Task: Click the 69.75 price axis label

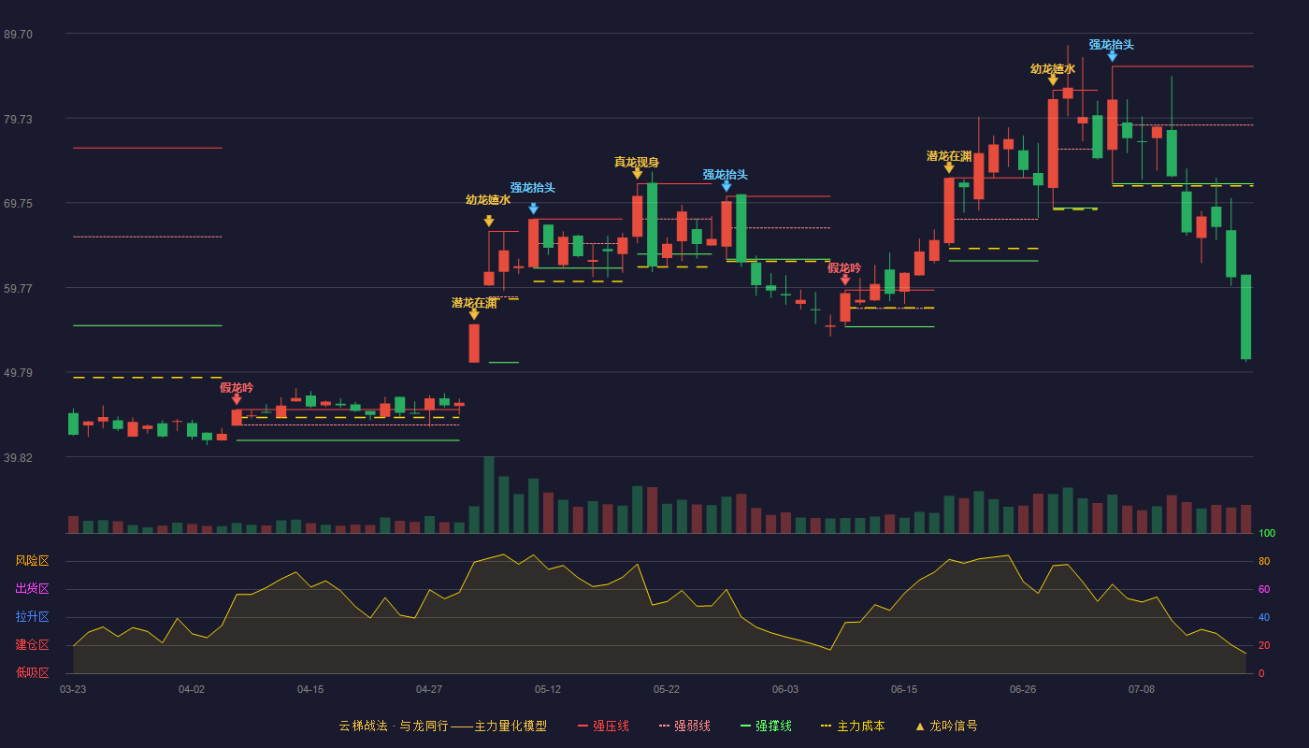Action: coord(18,204)
